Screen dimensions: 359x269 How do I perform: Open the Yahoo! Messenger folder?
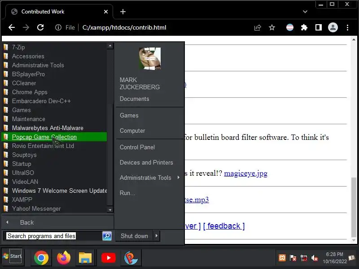coord(54,208)
